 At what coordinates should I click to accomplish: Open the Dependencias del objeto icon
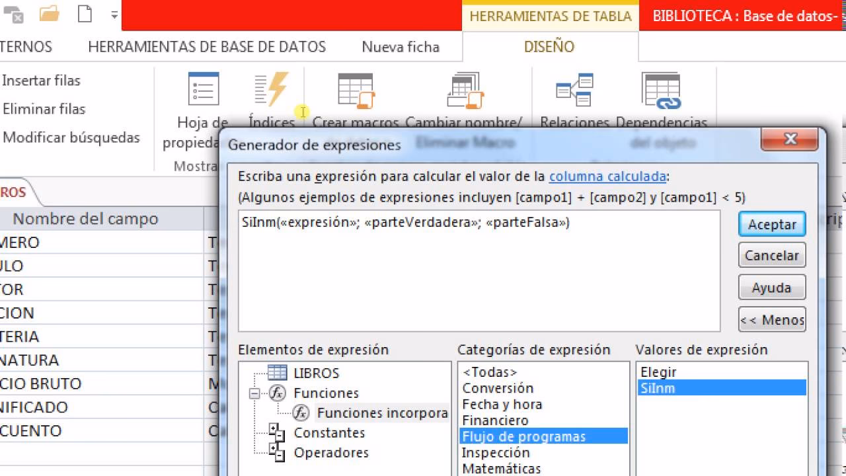[x=661, y=91]
